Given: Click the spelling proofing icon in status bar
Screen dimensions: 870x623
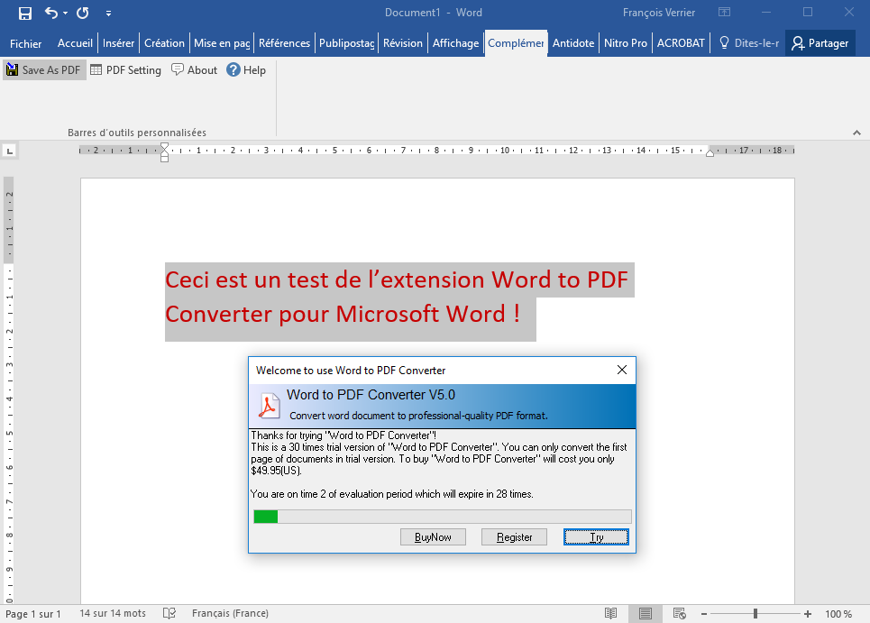Looking at the screenshot, I should [x=169, y=613].
